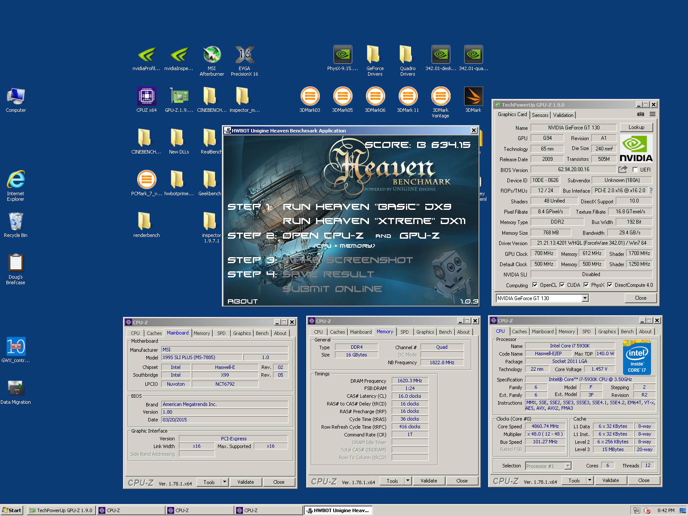Open GPU-Z hamburger menu icon
The width and height of the screenshot is (688, 516).
click(x=652, y=114)
